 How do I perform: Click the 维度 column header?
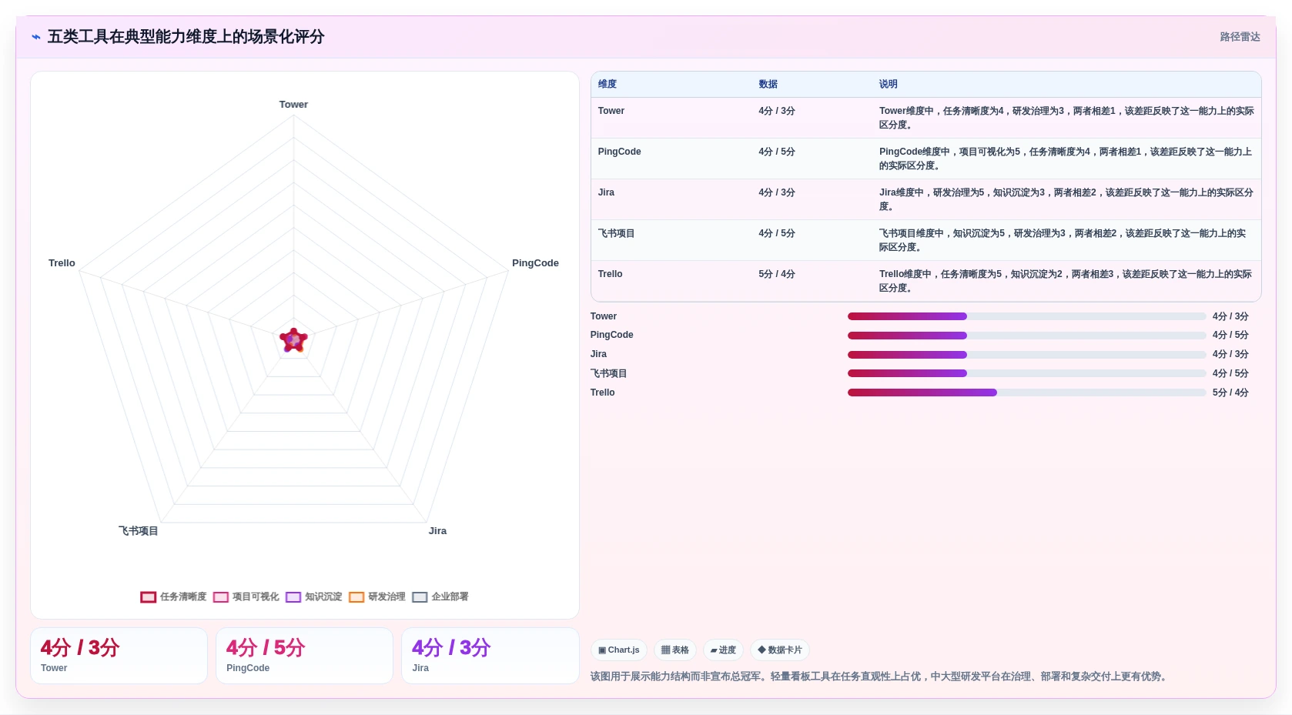click(x=608, y=84)
